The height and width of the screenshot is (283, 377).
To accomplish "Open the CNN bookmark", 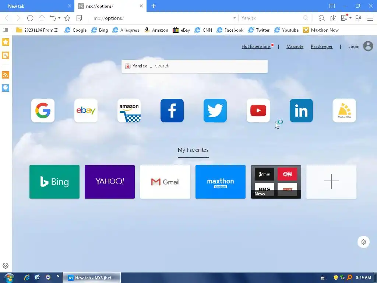I will [x=203, y=30].
